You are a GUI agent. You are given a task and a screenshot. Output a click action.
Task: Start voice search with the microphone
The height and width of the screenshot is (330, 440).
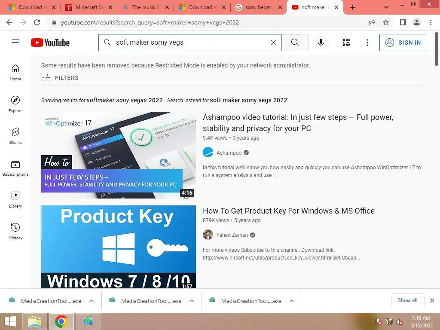click(x=321, y=43)
